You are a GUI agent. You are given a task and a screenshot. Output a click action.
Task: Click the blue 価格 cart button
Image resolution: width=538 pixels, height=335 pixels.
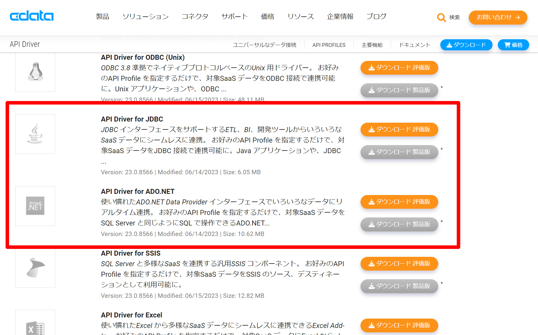(513, 45)
